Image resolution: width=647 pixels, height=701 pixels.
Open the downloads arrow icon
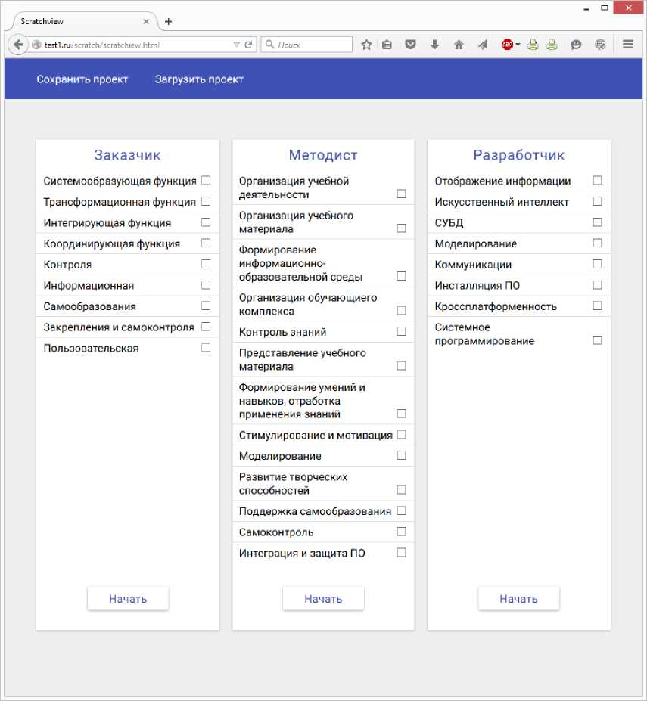point(434,45)
